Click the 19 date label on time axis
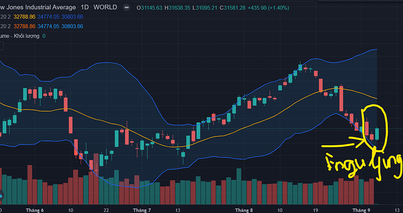Image resolution: width=403 pixels, height=213 pixels. pos(315,211)
